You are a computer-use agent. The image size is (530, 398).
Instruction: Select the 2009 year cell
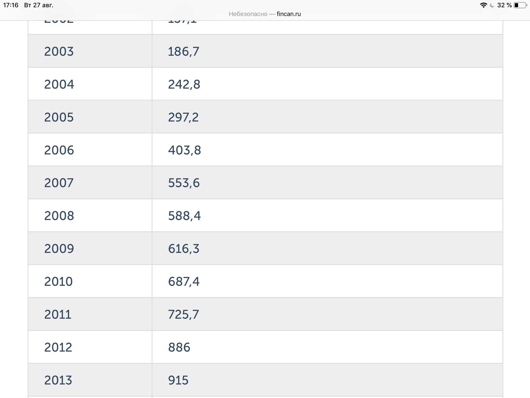[x=90, y=248]
